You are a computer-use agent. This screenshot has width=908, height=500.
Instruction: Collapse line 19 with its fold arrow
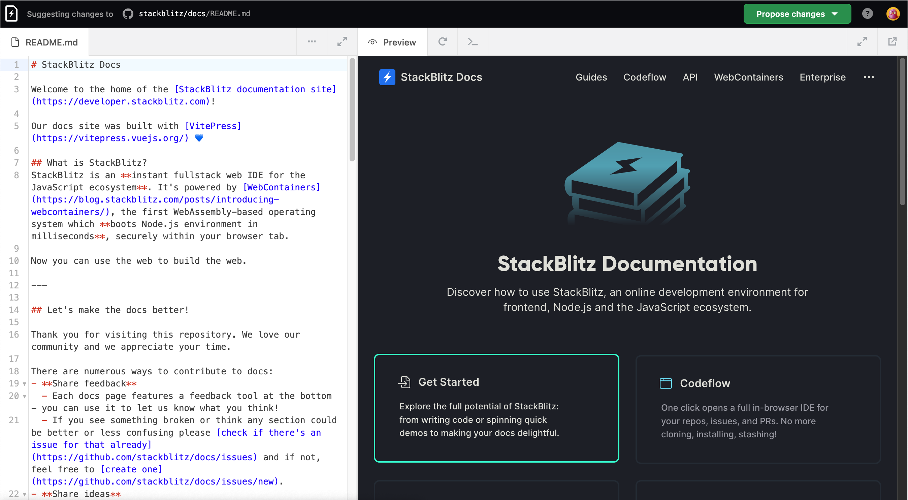coord(24,384)
